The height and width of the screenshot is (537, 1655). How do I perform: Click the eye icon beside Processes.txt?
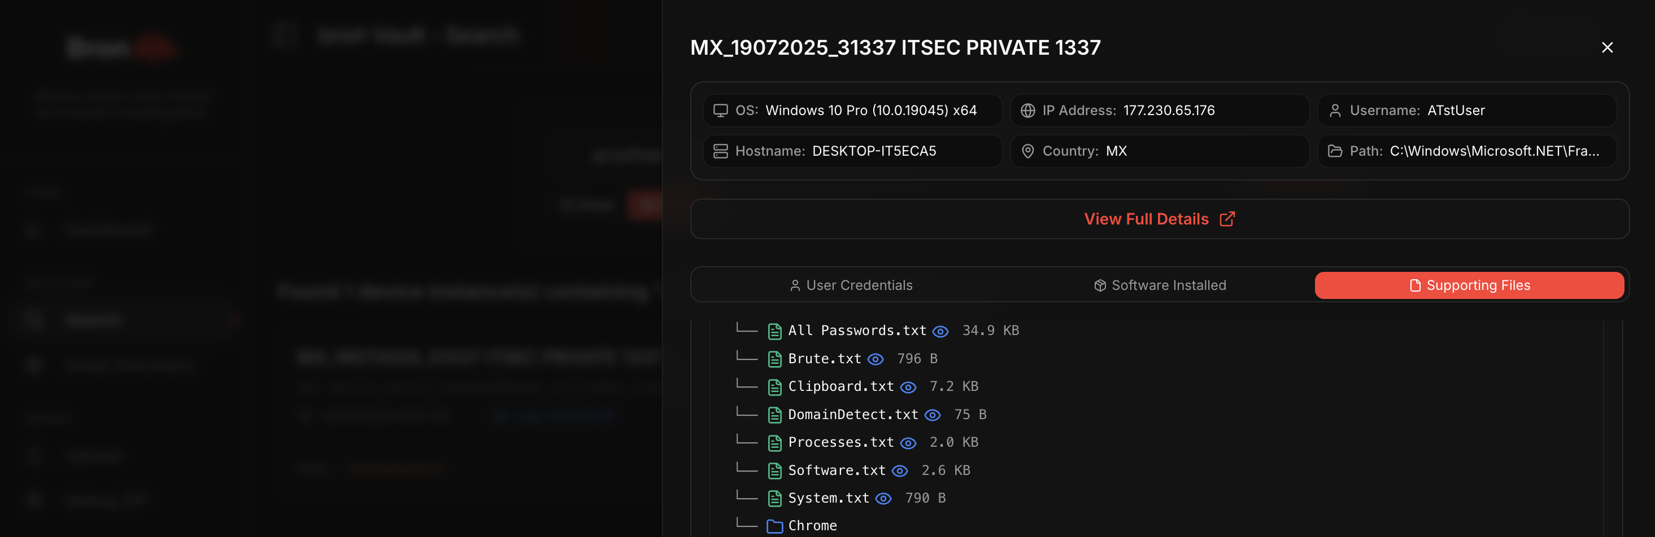908,443
